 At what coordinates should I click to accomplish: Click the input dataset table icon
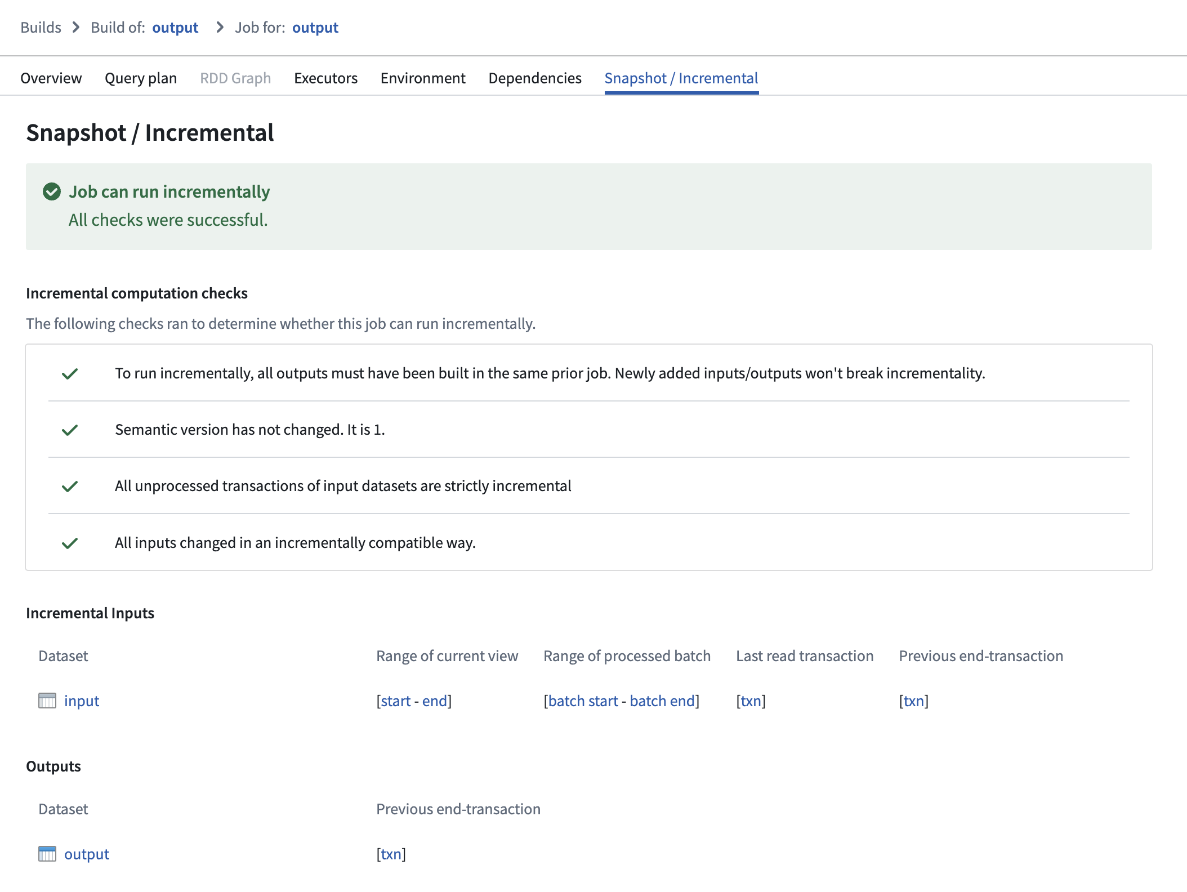coord(47,701)
